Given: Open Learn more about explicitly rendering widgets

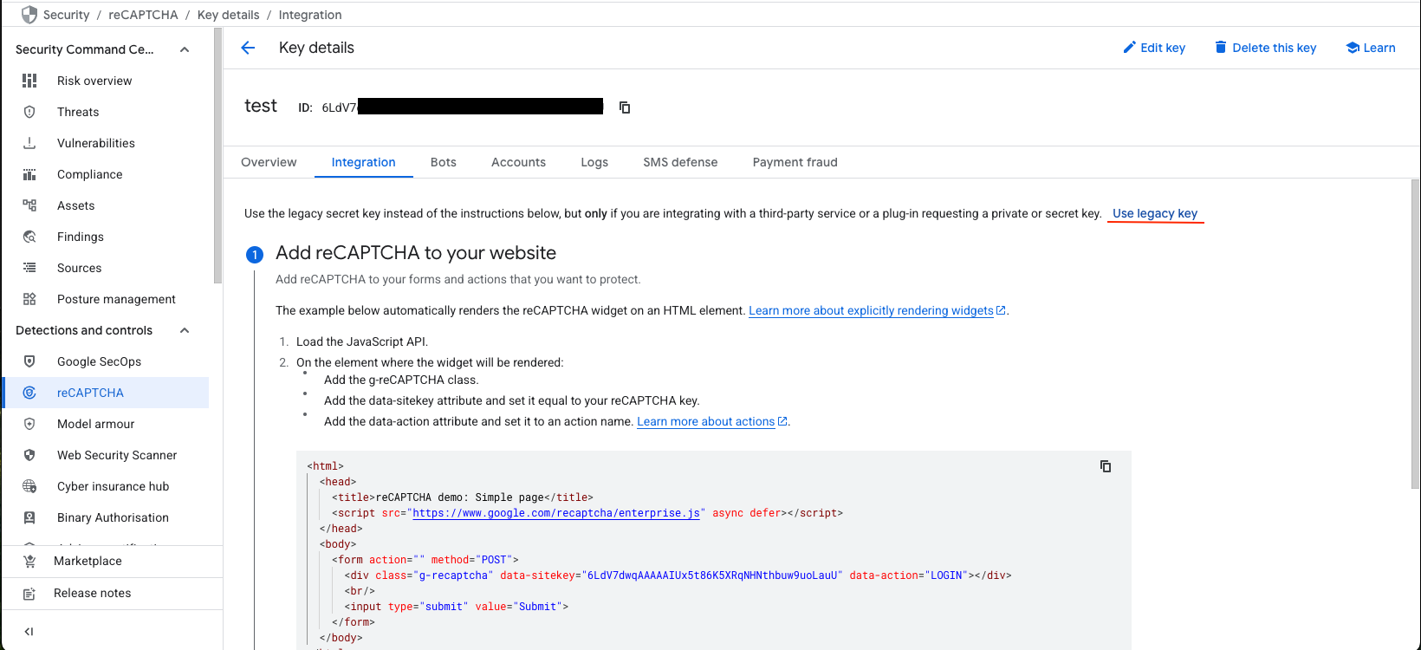Looking at the screenshot, I should tap(877, 310).
